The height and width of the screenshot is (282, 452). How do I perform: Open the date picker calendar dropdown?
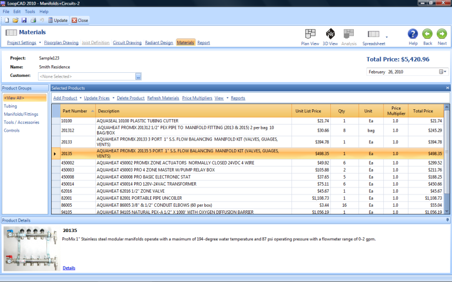coord(443,72)
